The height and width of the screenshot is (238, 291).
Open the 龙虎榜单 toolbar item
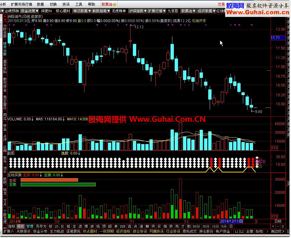click(119, 11)
